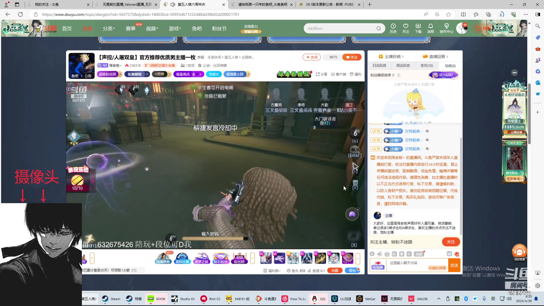Image resolution: width=544 pixels, height=306 pixels.
Task: Go to 赛事 in Douyu nav
Action: click(x=131, y=28)
